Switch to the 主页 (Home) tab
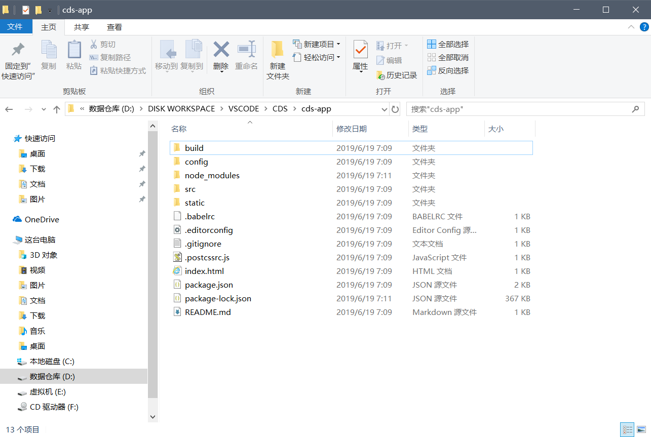 pos(49,27)
